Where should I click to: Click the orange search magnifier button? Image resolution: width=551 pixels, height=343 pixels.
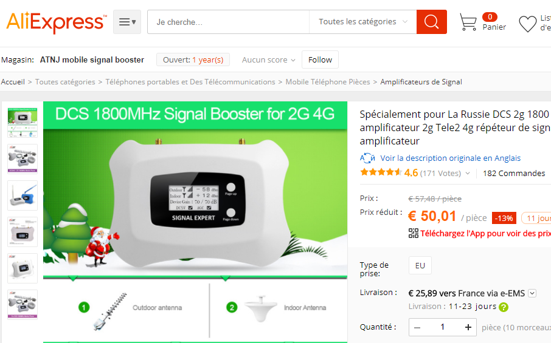click(432, 22)
